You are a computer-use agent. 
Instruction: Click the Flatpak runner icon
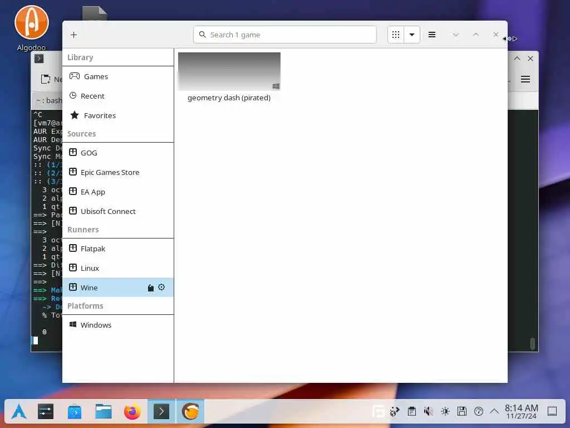(73, 248)
